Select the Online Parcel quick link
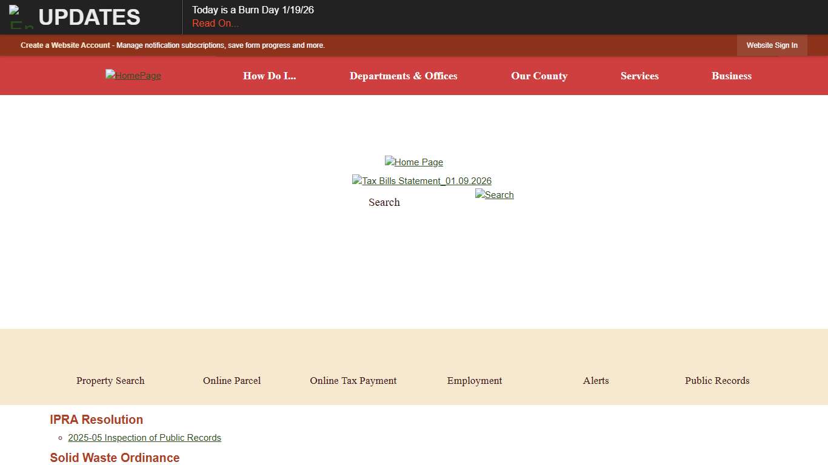This screenshot has width=828, height=465. (232, 380)
